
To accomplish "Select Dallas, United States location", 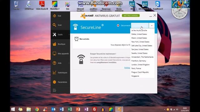I will click(x=142, y=34).
